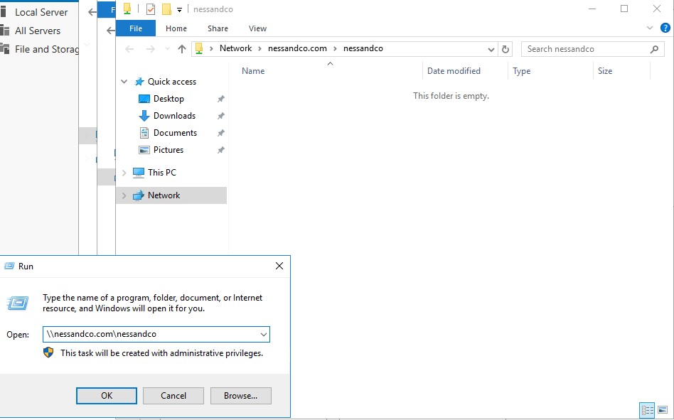Unpin Pictures from Quick access
This screenshot has height=420, width=674.
(x=221, y=150)
